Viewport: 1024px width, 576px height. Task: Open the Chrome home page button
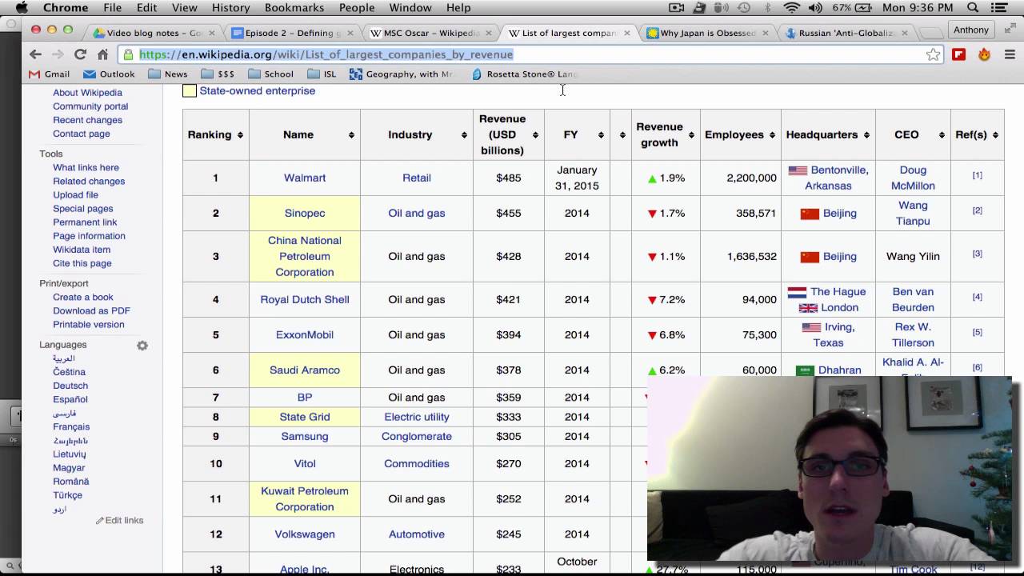102,54
